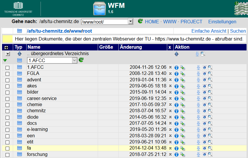Viewport: 248px width, 158px height.
Task: Click the blue up-arrow in Aktion column
Action: coord(176,54)
